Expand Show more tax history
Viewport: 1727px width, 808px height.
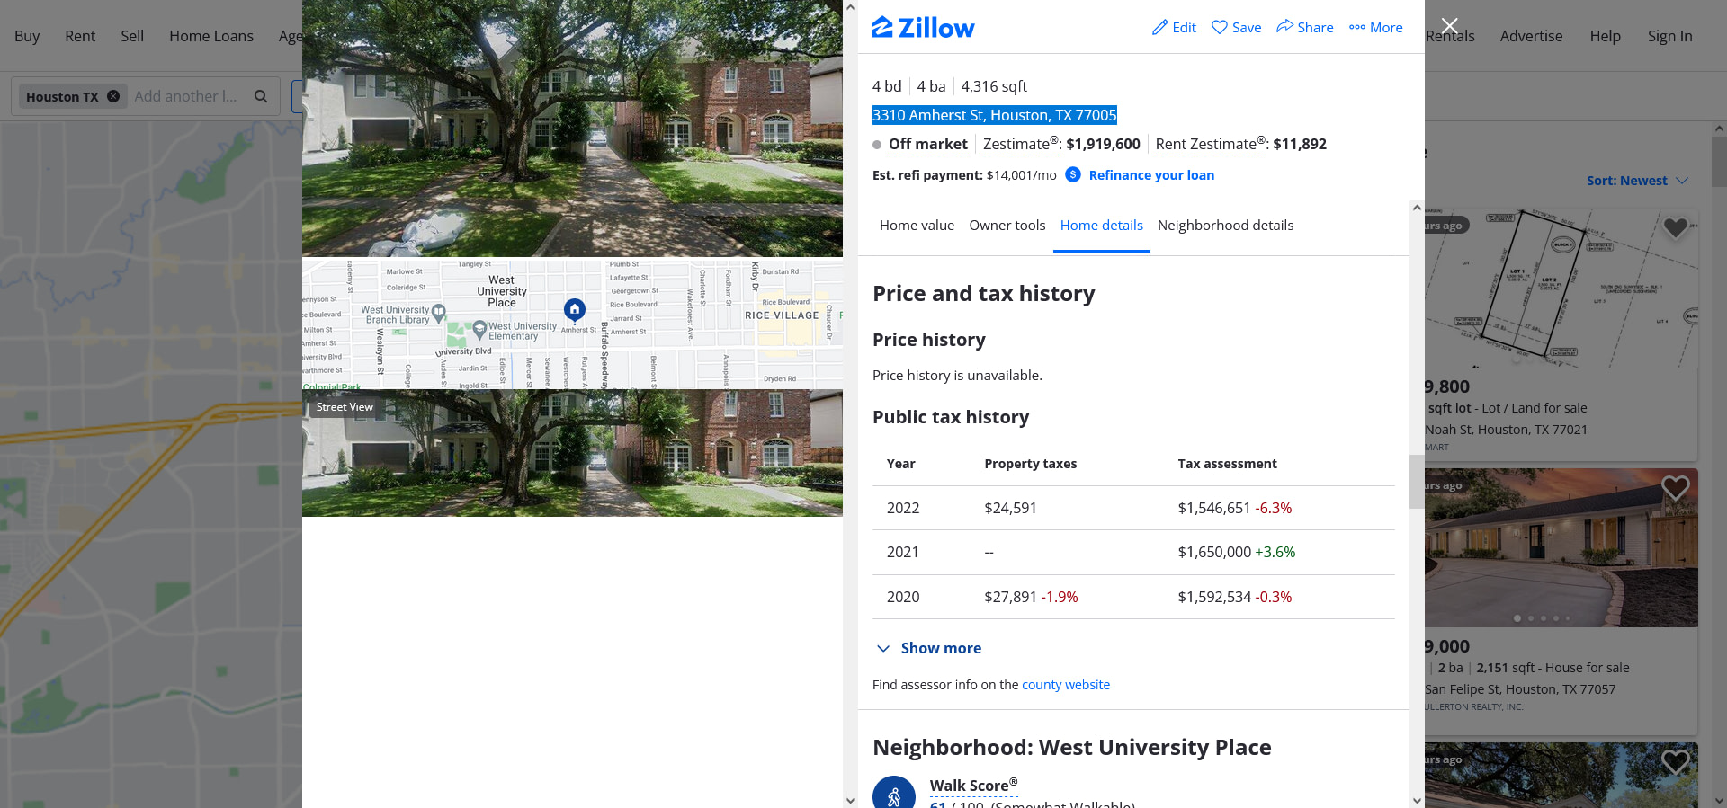pos(928,648)
